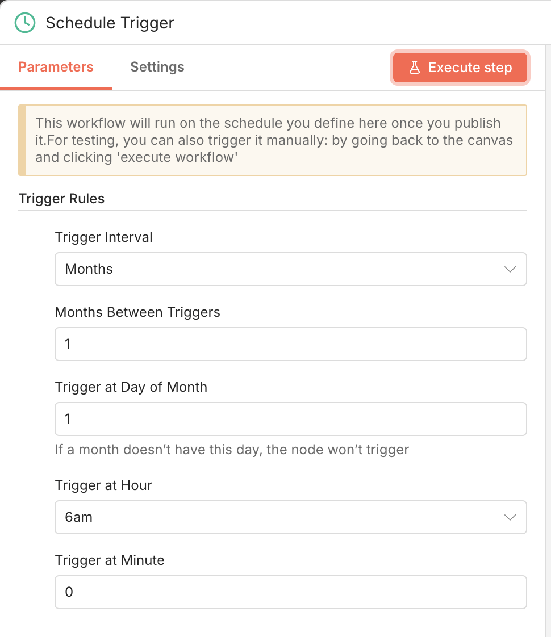
Task: Click the hint text under Day of Month
Action: click(x=232, y=450)
